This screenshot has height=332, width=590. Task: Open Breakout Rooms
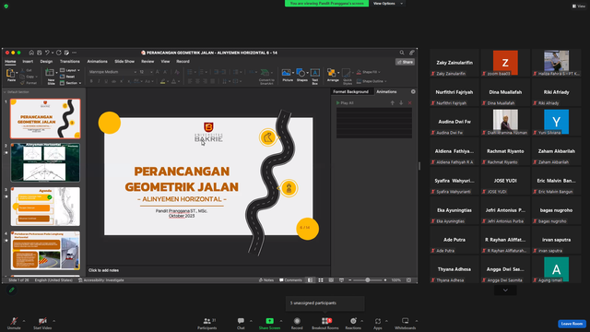click(325, 323)
